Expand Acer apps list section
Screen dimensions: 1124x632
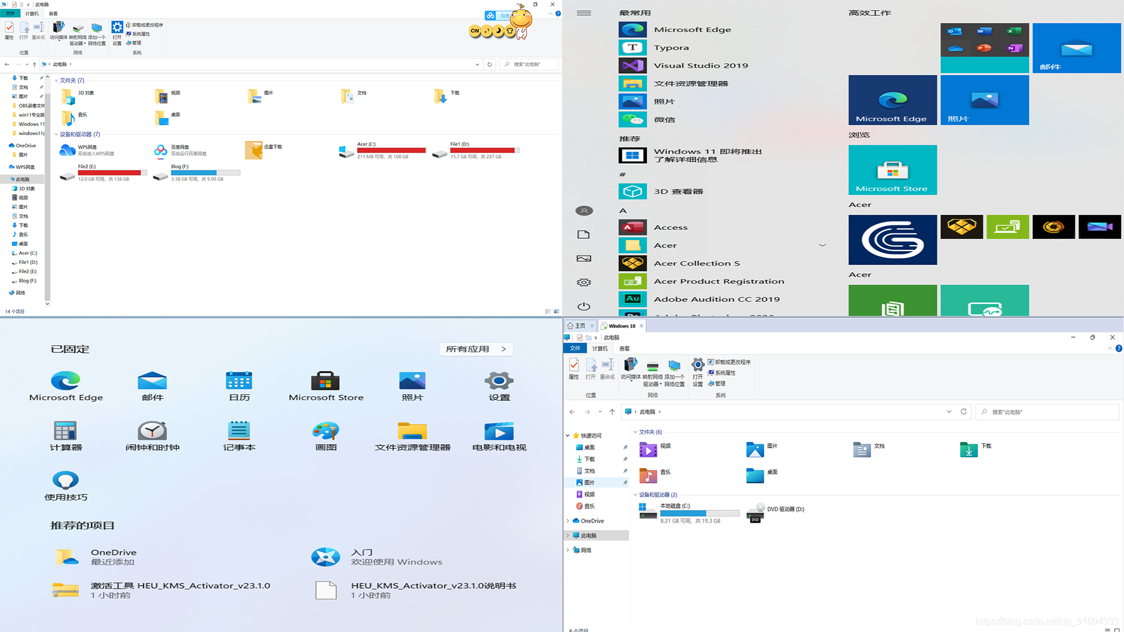click(821, 245)
